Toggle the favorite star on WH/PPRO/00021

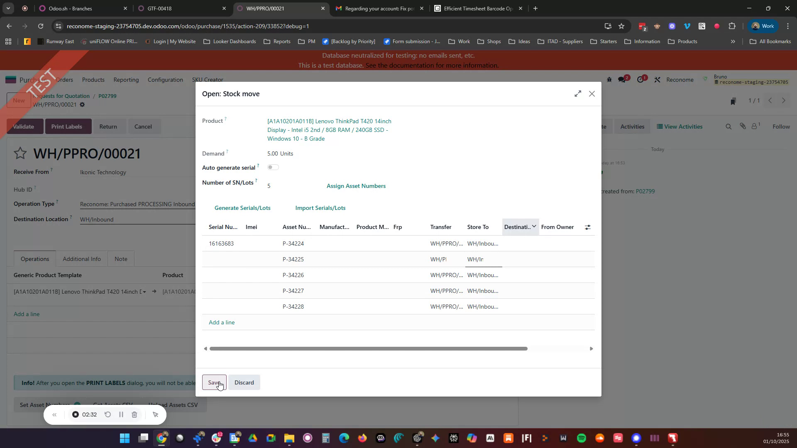20,153
